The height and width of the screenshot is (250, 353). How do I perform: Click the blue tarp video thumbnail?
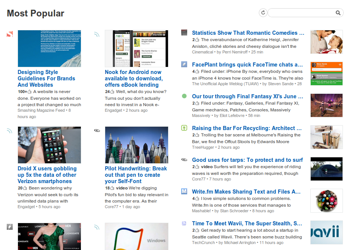[326, 169]
